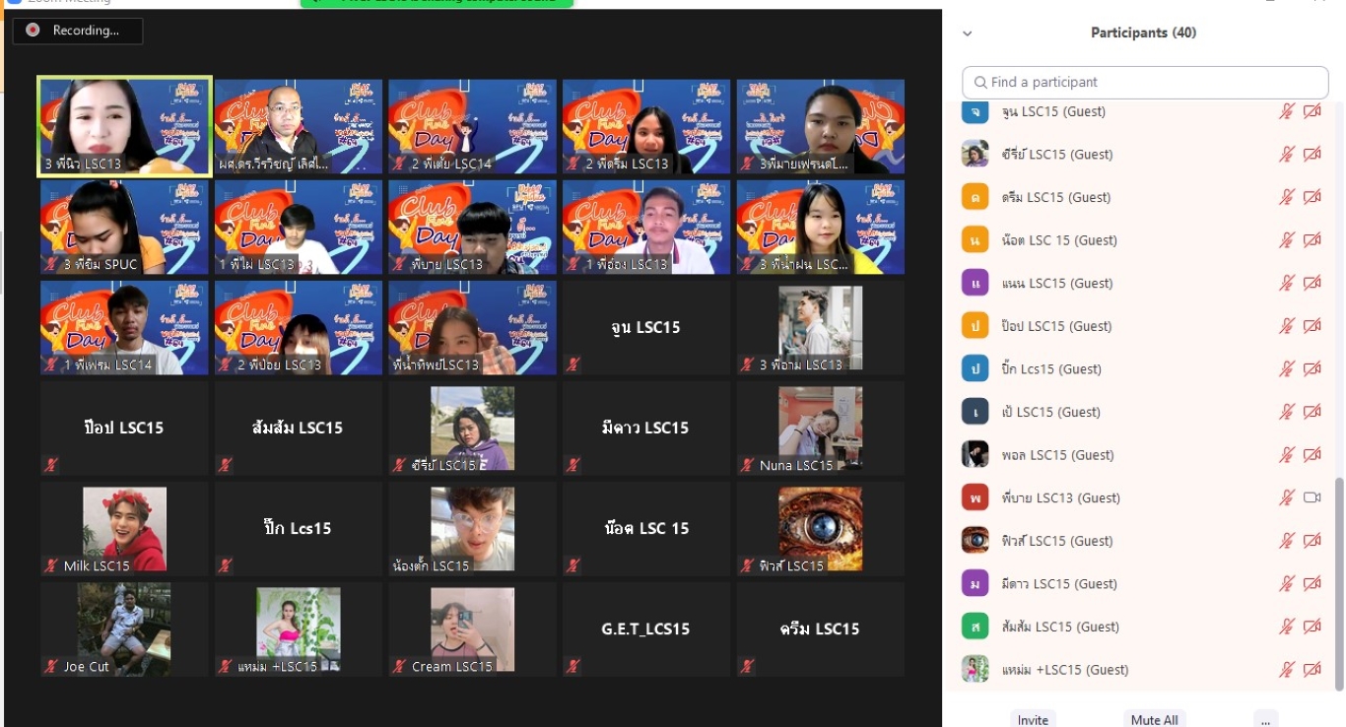Click the microphone icon for ป๊อป LSC15

[1286, 326]
